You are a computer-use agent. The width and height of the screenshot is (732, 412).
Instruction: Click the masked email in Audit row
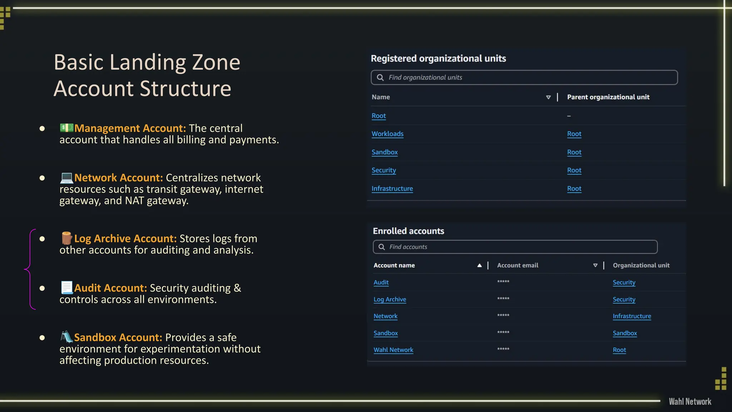tap(503, 282)
